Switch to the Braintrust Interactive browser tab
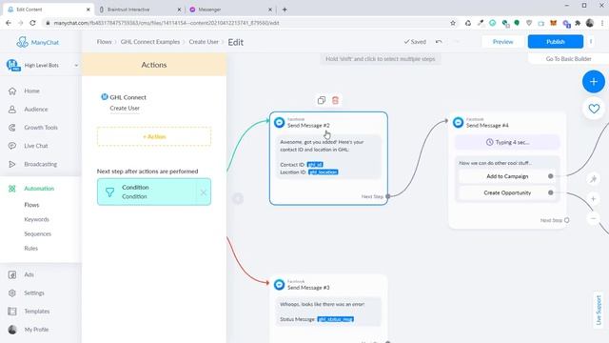Image resolution: width=609 pixels, height=343 pixels. pos(139,10)
